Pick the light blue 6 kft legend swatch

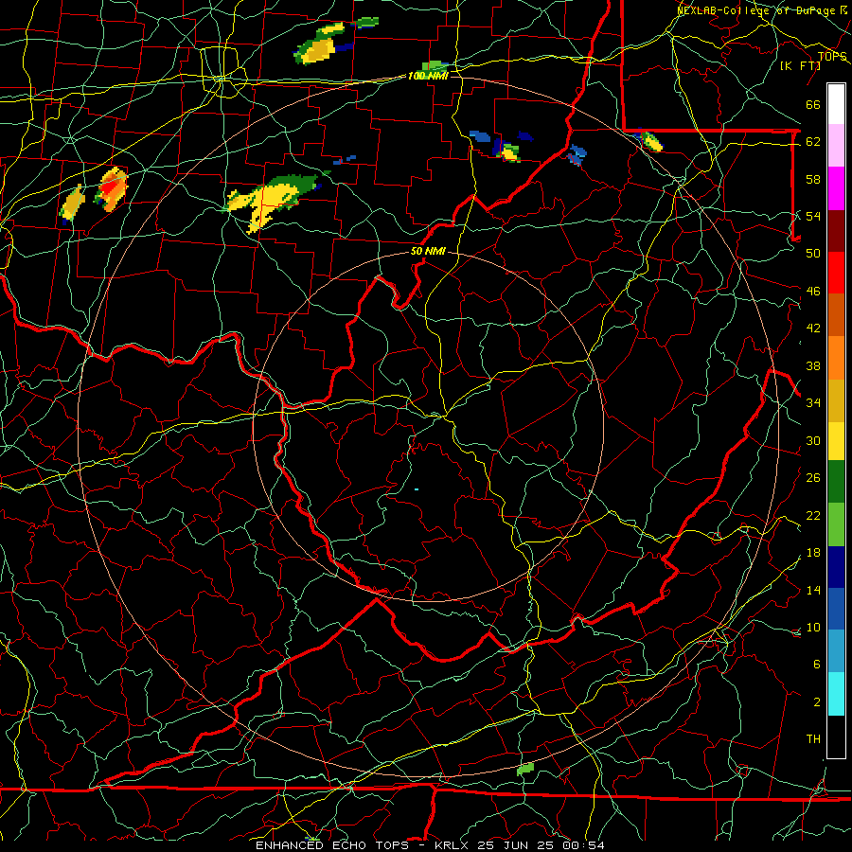836,651
